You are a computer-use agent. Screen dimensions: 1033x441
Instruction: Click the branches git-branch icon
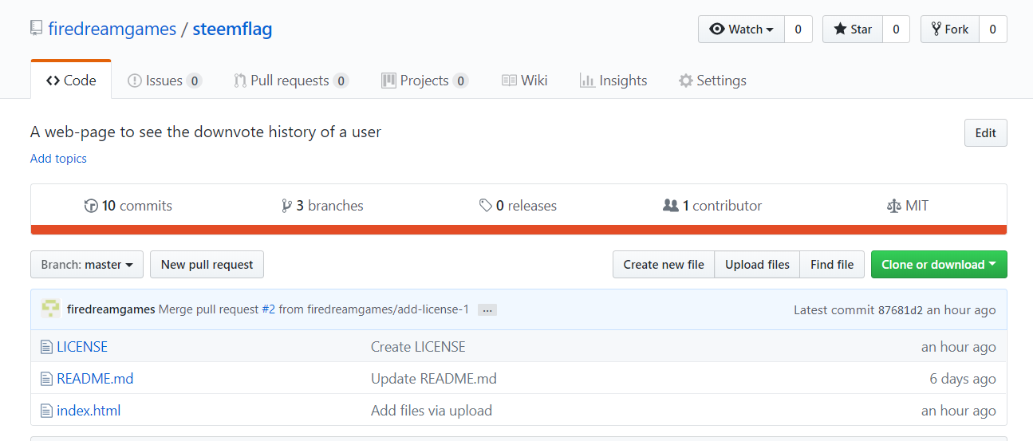pyautogui.click(x=286, y=206)
